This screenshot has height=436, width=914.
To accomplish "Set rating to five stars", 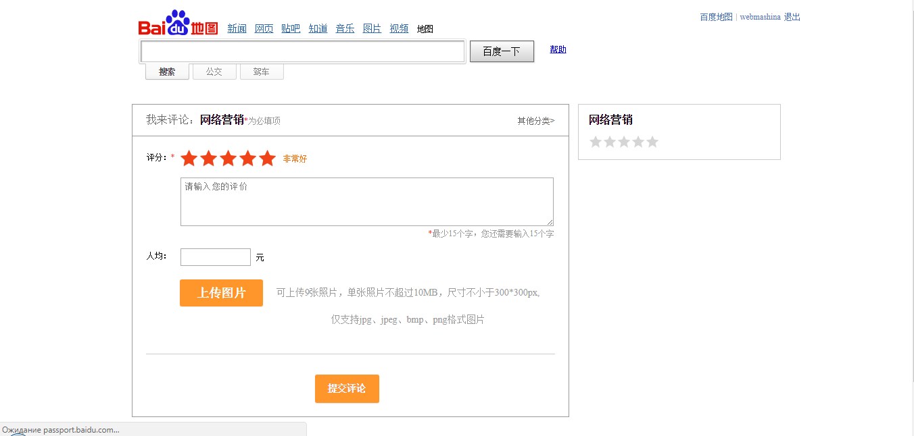I will [x=268, y=159].
